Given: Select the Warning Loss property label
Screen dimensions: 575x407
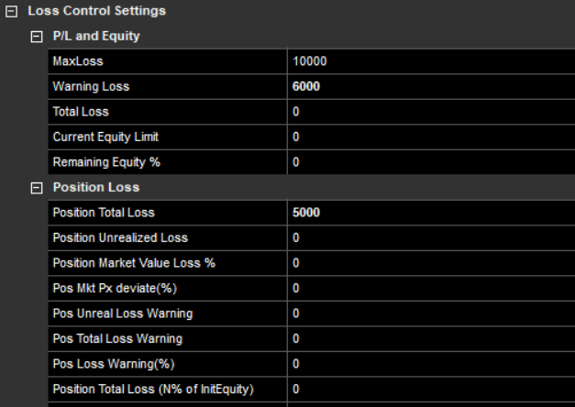Looking at the screenshot, I should pyautogui.click(x=91, y=86).
